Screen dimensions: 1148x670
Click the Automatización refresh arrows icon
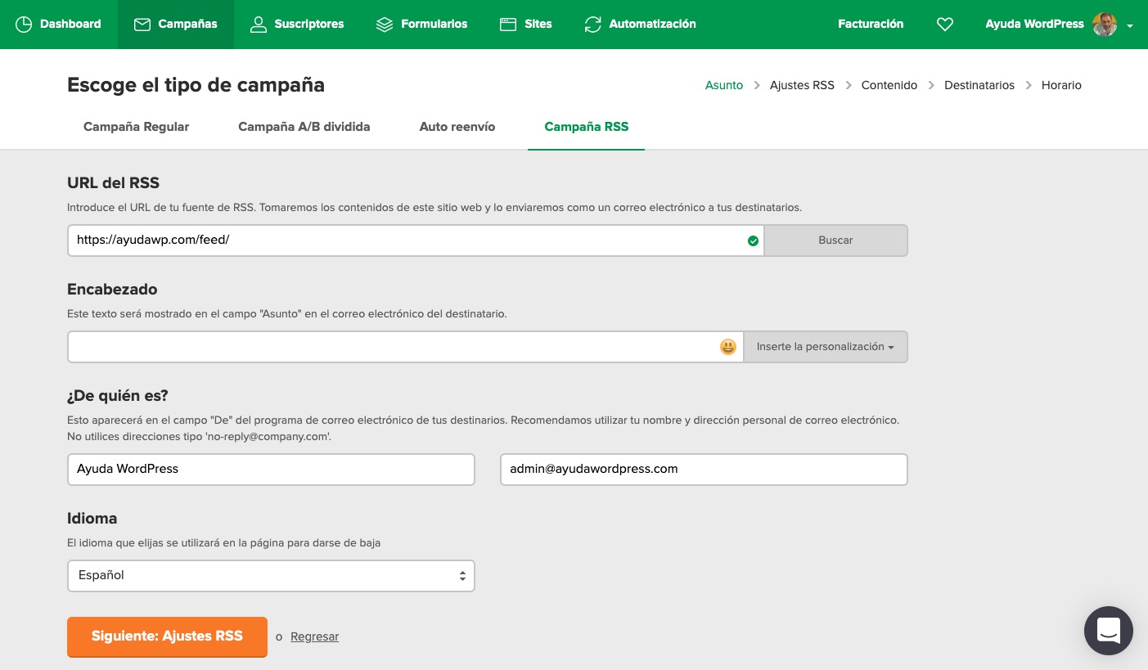point(593,25)
